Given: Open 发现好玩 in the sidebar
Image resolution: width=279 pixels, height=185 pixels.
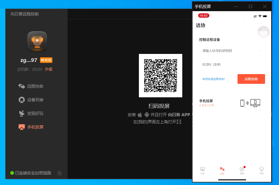Looking at the screenshot, I should 31,113.
